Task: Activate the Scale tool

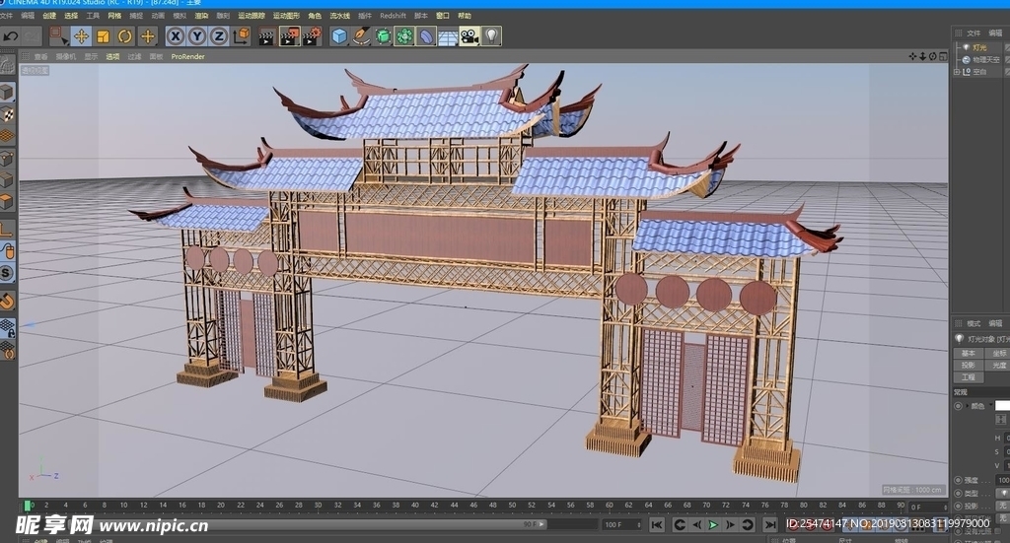Action: coord(103,36)
